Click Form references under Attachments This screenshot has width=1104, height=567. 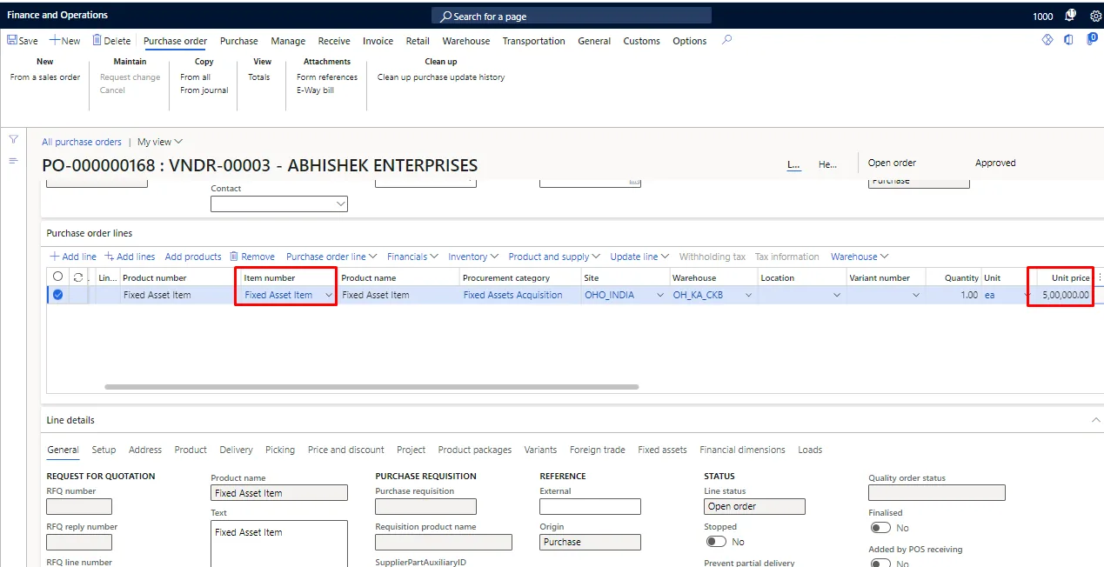[327, 77]
